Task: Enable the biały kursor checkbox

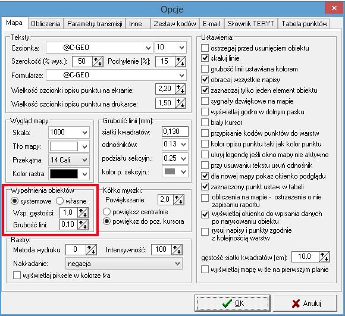Action: tap(205, 122)
